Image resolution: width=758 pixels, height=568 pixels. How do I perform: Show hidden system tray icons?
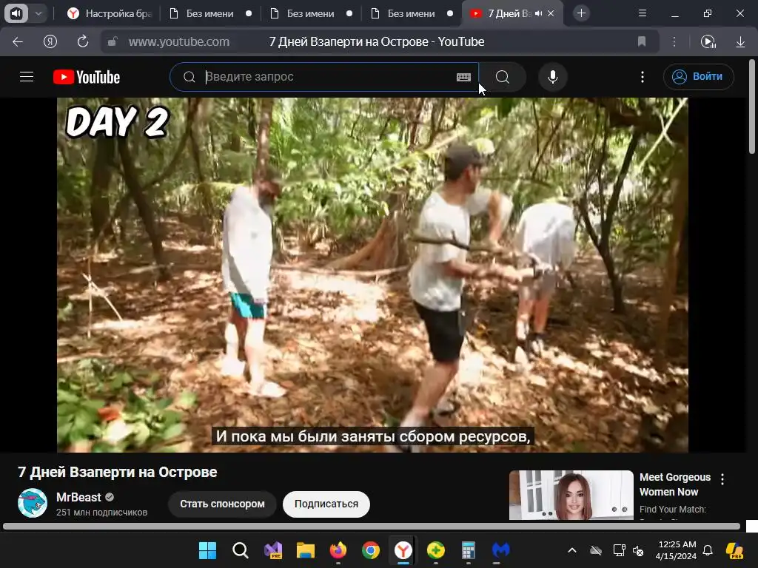point(572,550)
